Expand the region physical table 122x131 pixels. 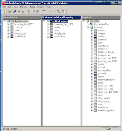(x=92, y=77)
